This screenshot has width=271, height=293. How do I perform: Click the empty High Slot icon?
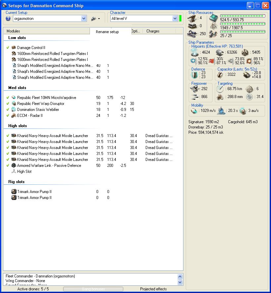[14, 171]
